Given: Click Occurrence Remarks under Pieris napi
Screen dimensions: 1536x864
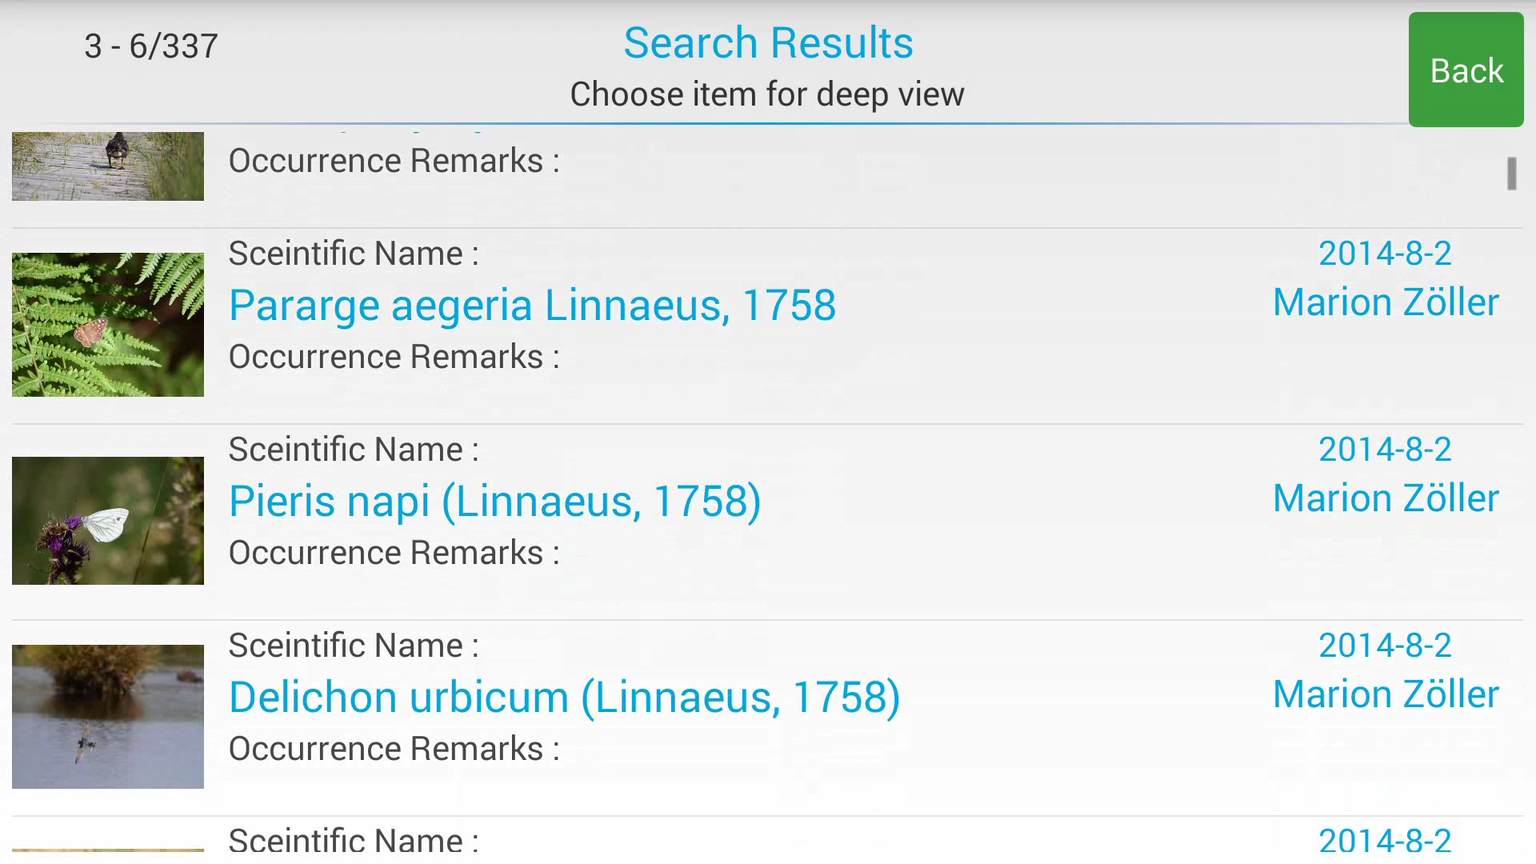Looking at the screenshot, I should [x=394, y=553].
